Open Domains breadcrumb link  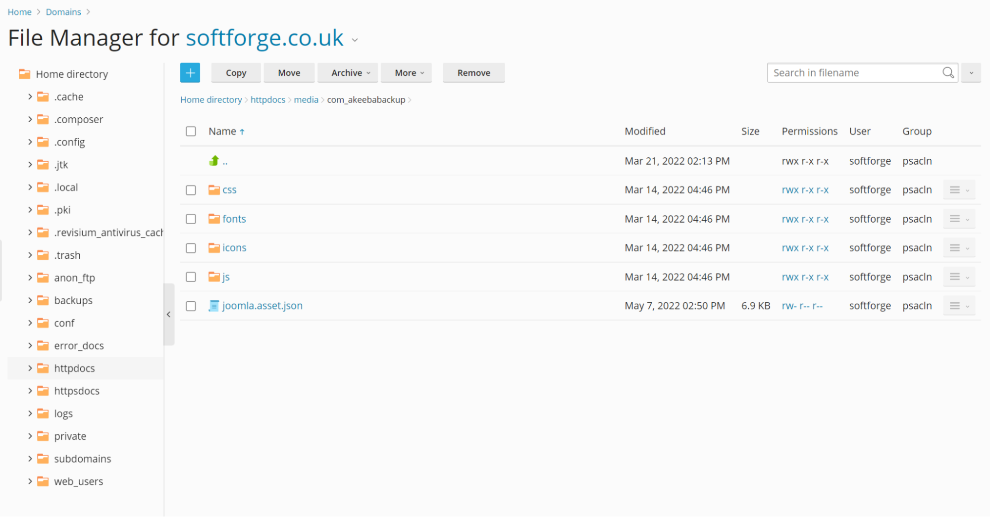(x=63, y=12)
